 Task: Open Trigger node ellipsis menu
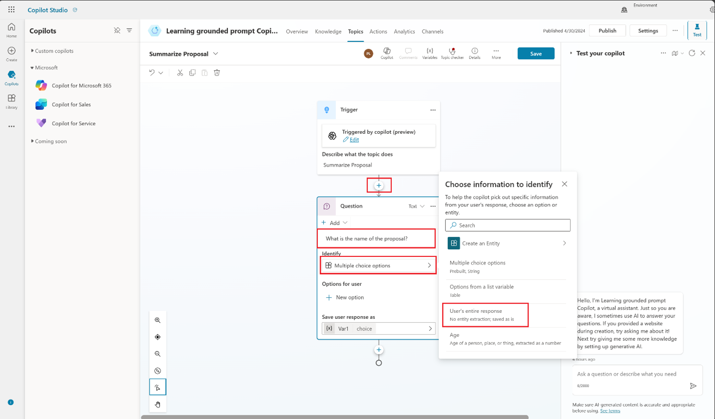click(433, 110)
